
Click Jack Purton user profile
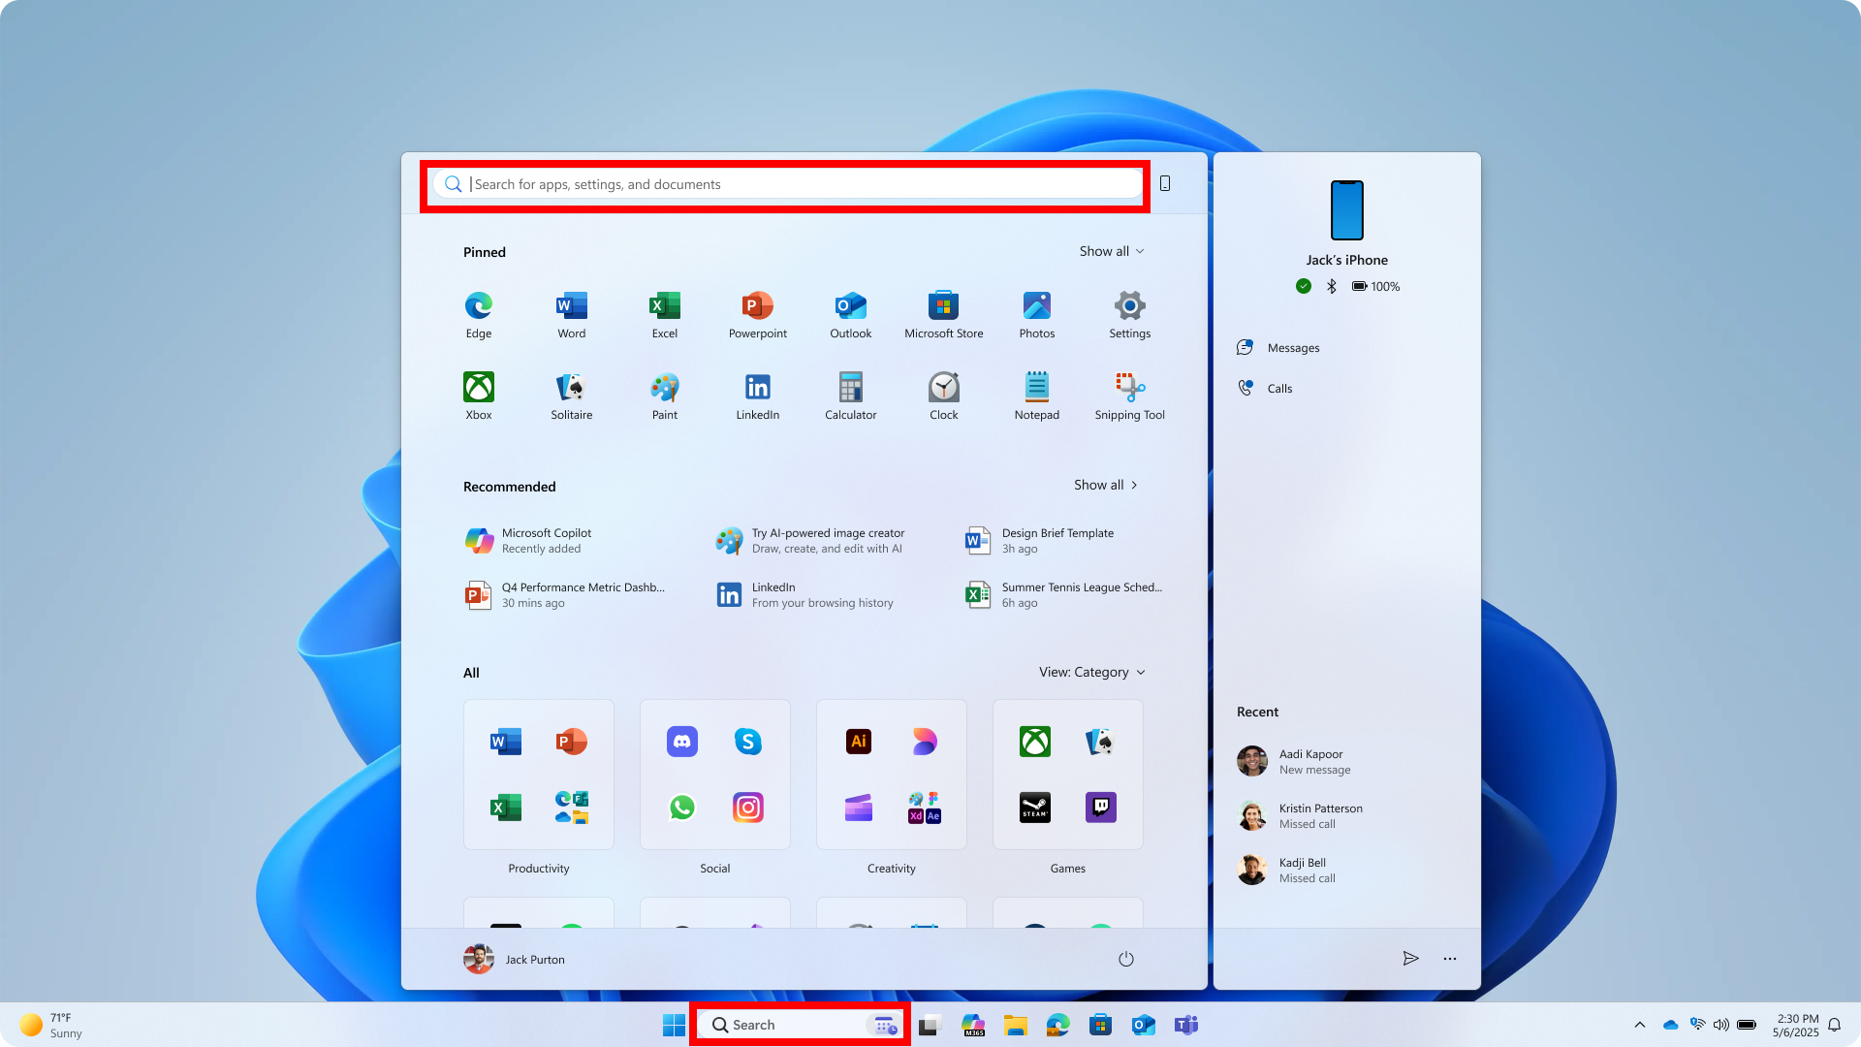tap(515, 959)
